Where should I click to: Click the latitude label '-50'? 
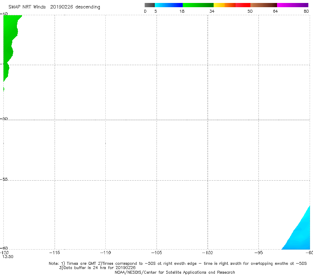(x=4, y=118)
